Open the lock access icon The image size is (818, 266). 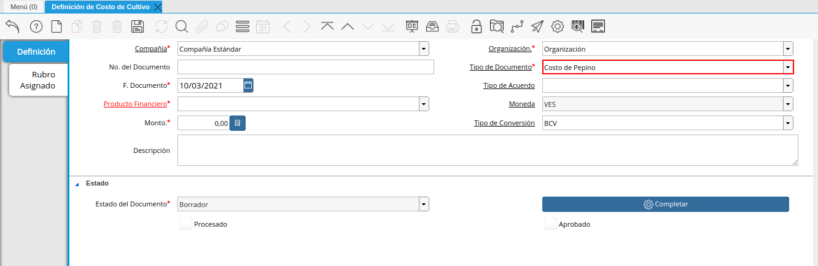(x=476, y=26)
